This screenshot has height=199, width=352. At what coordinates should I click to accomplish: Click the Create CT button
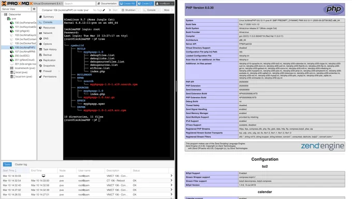(x=145, y=4)
